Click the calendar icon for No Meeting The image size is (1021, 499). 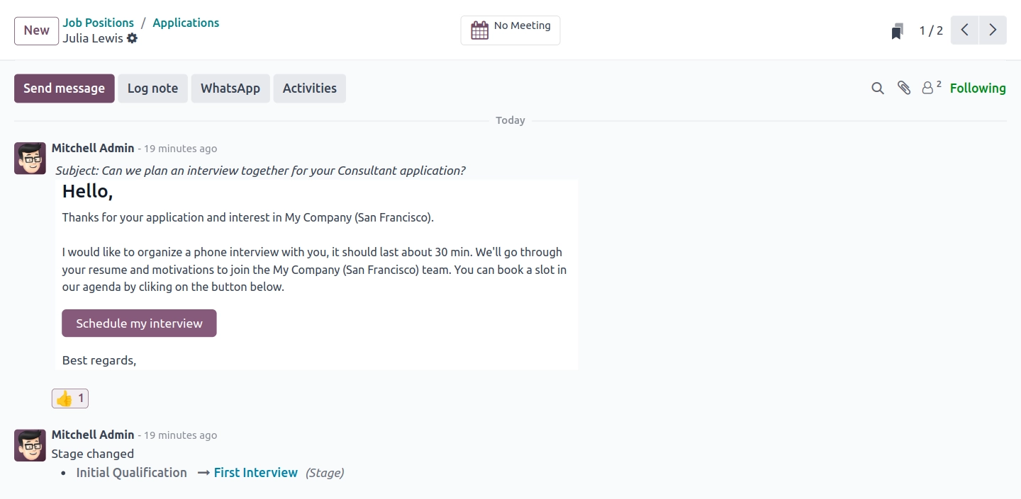click(x=480, y=30)
